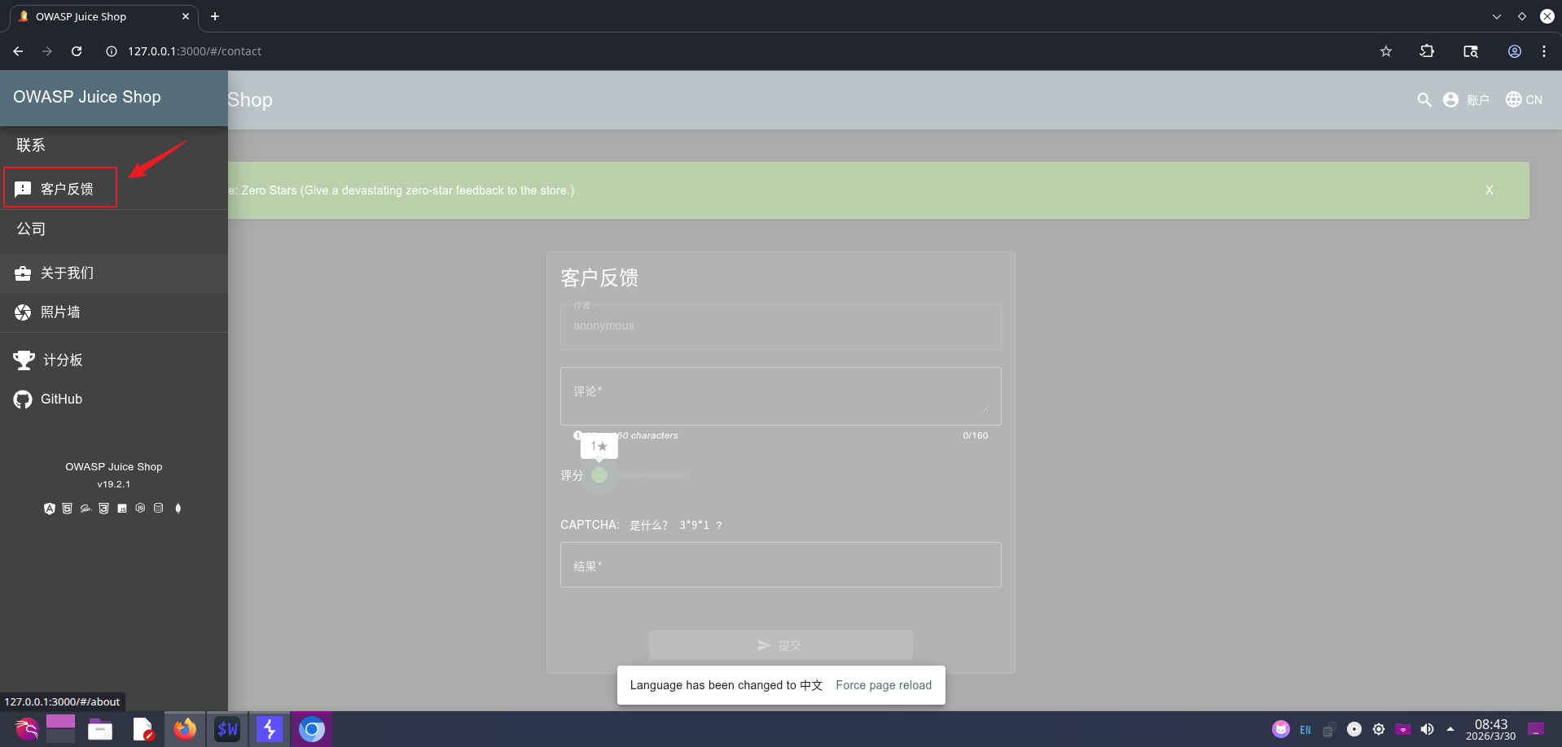Click the OWASP Juice Shop sidebar title
The image size is (1562, 747).
pyautogui.click(x=87, y=97)
